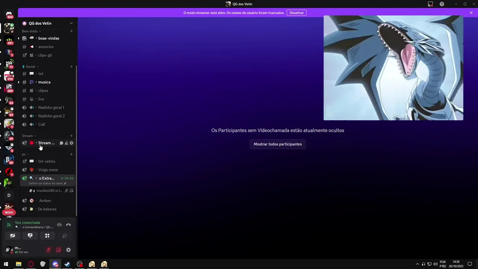This screenshot has width=478, height=269.
Task: Open the server labeled D
Action: point(9,195)
